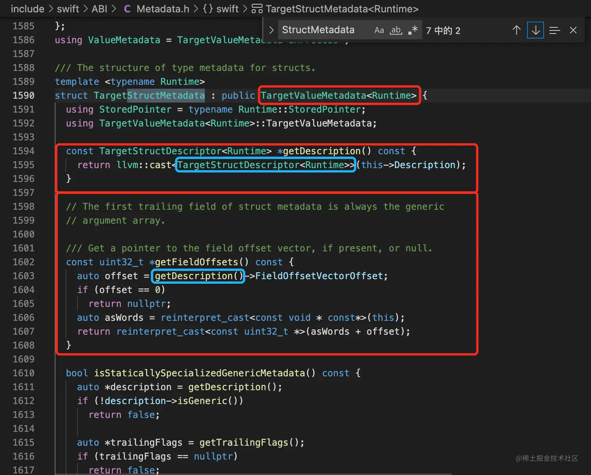Toggle find in selection
The width and height of the screenshot is (591, 475).
point(554,30)
